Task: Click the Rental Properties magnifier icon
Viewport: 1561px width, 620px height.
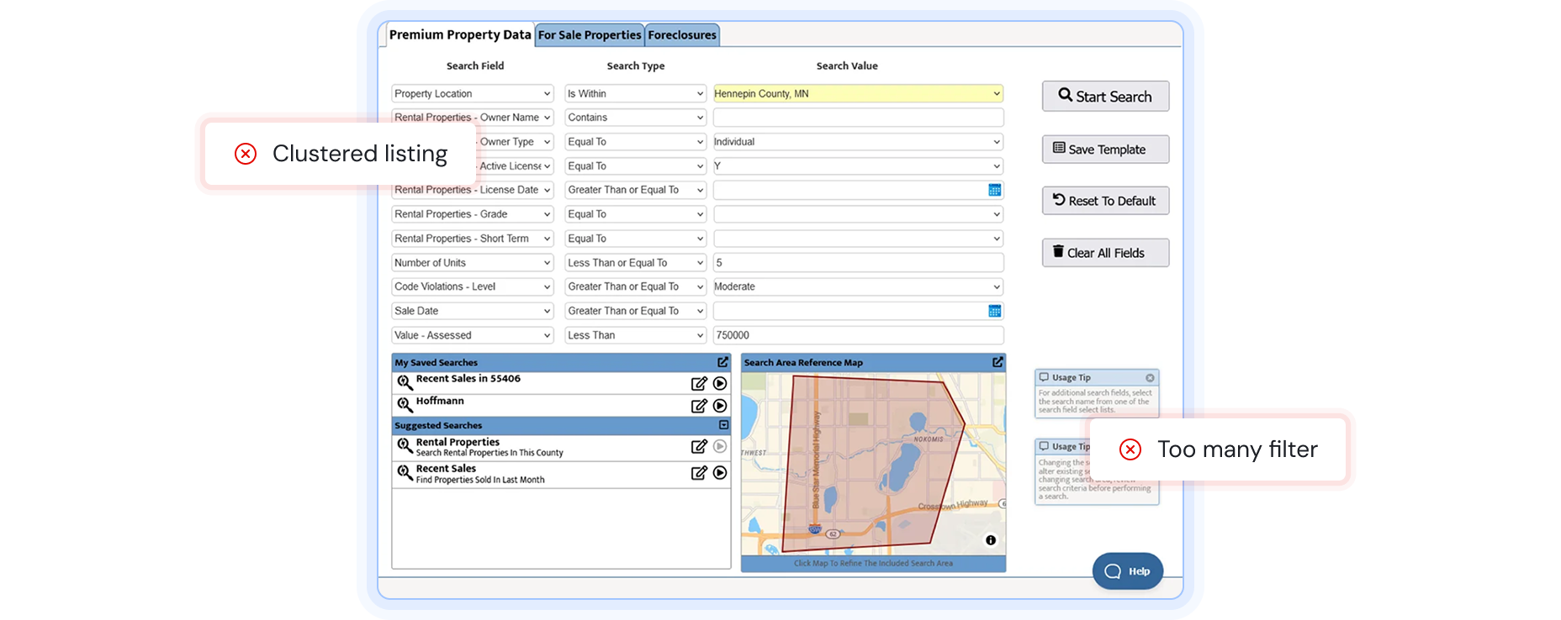Action: point(405,447)
